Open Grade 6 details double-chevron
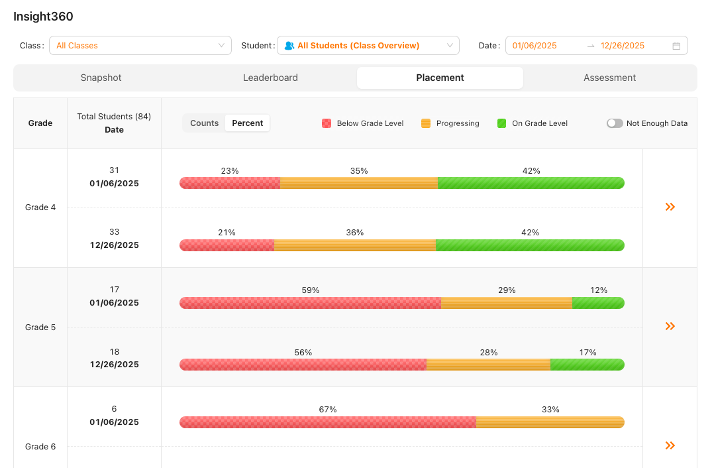Screen dimensions: 712x468 [x=670, y=445]
